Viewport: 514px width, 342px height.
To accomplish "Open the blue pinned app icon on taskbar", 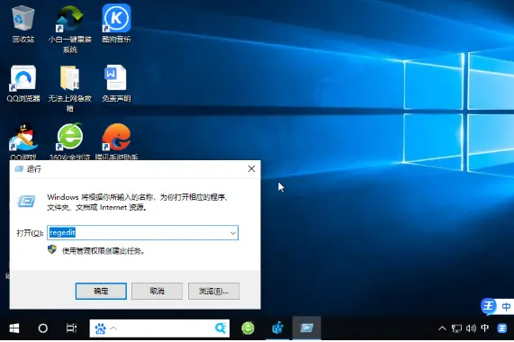I will click(x=277, y=328).
